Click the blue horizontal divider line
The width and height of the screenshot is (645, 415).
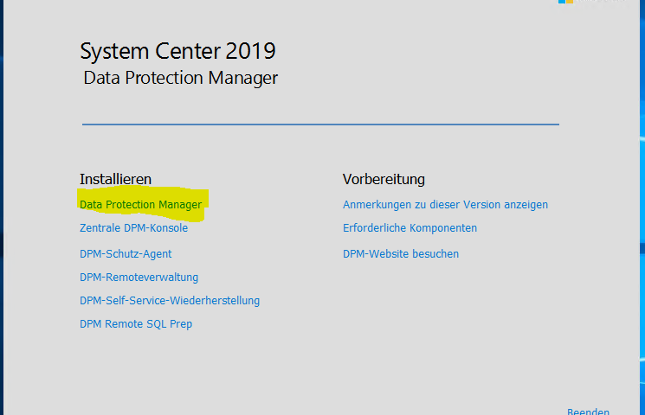(320, 124)
